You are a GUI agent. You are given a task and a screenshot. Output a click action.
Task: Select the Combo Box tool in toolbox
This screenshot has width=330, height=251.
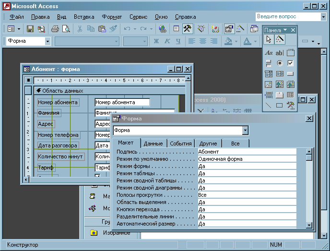point(269,74)
